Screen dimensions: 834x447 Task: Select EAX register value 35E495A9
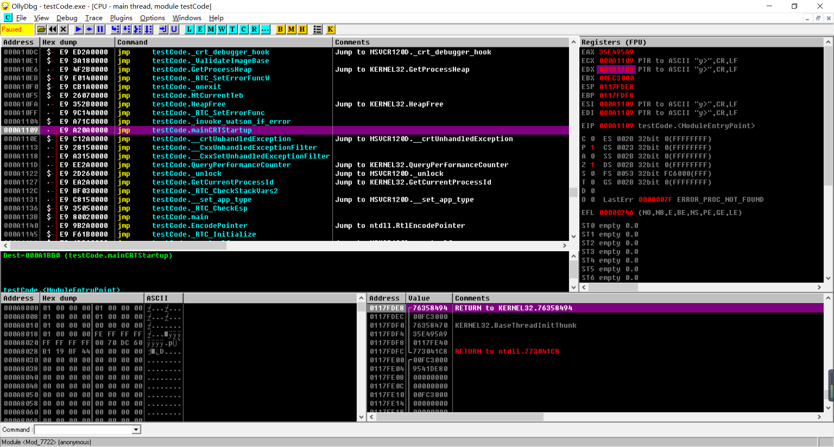(x=616, y=52)
